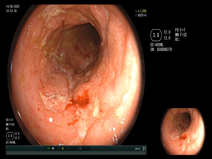Click the time stamp 14:53:30
Screen dimensions: 212x159
[x=11, y=11]
